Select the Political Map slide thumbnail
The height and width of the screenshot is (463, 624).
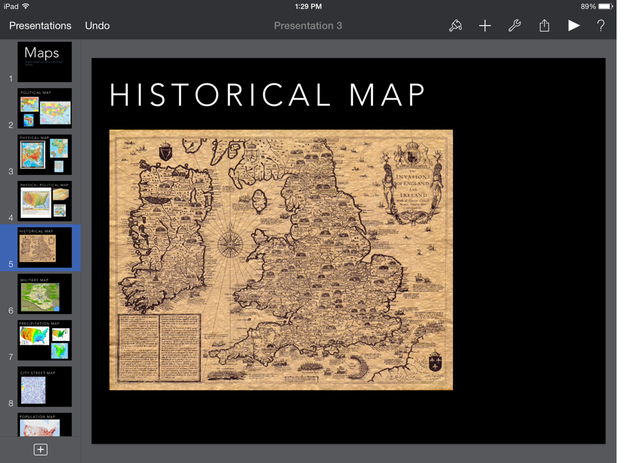(x=44, y=108)
